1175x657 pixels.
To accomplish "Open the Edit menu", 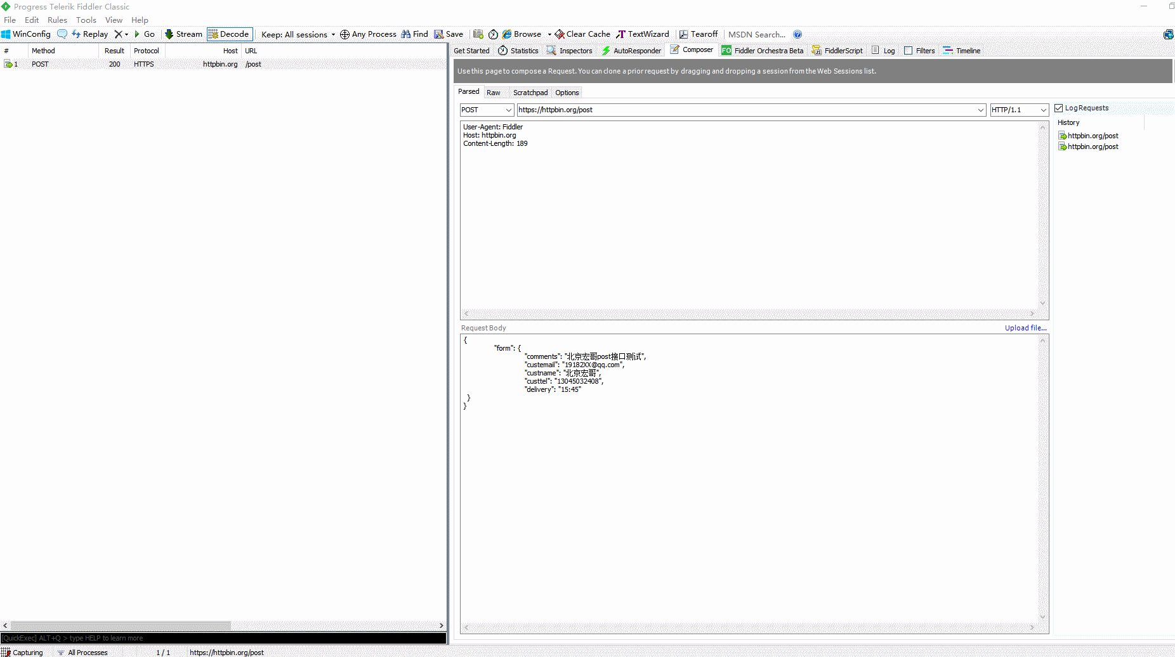I will point(32,20).
